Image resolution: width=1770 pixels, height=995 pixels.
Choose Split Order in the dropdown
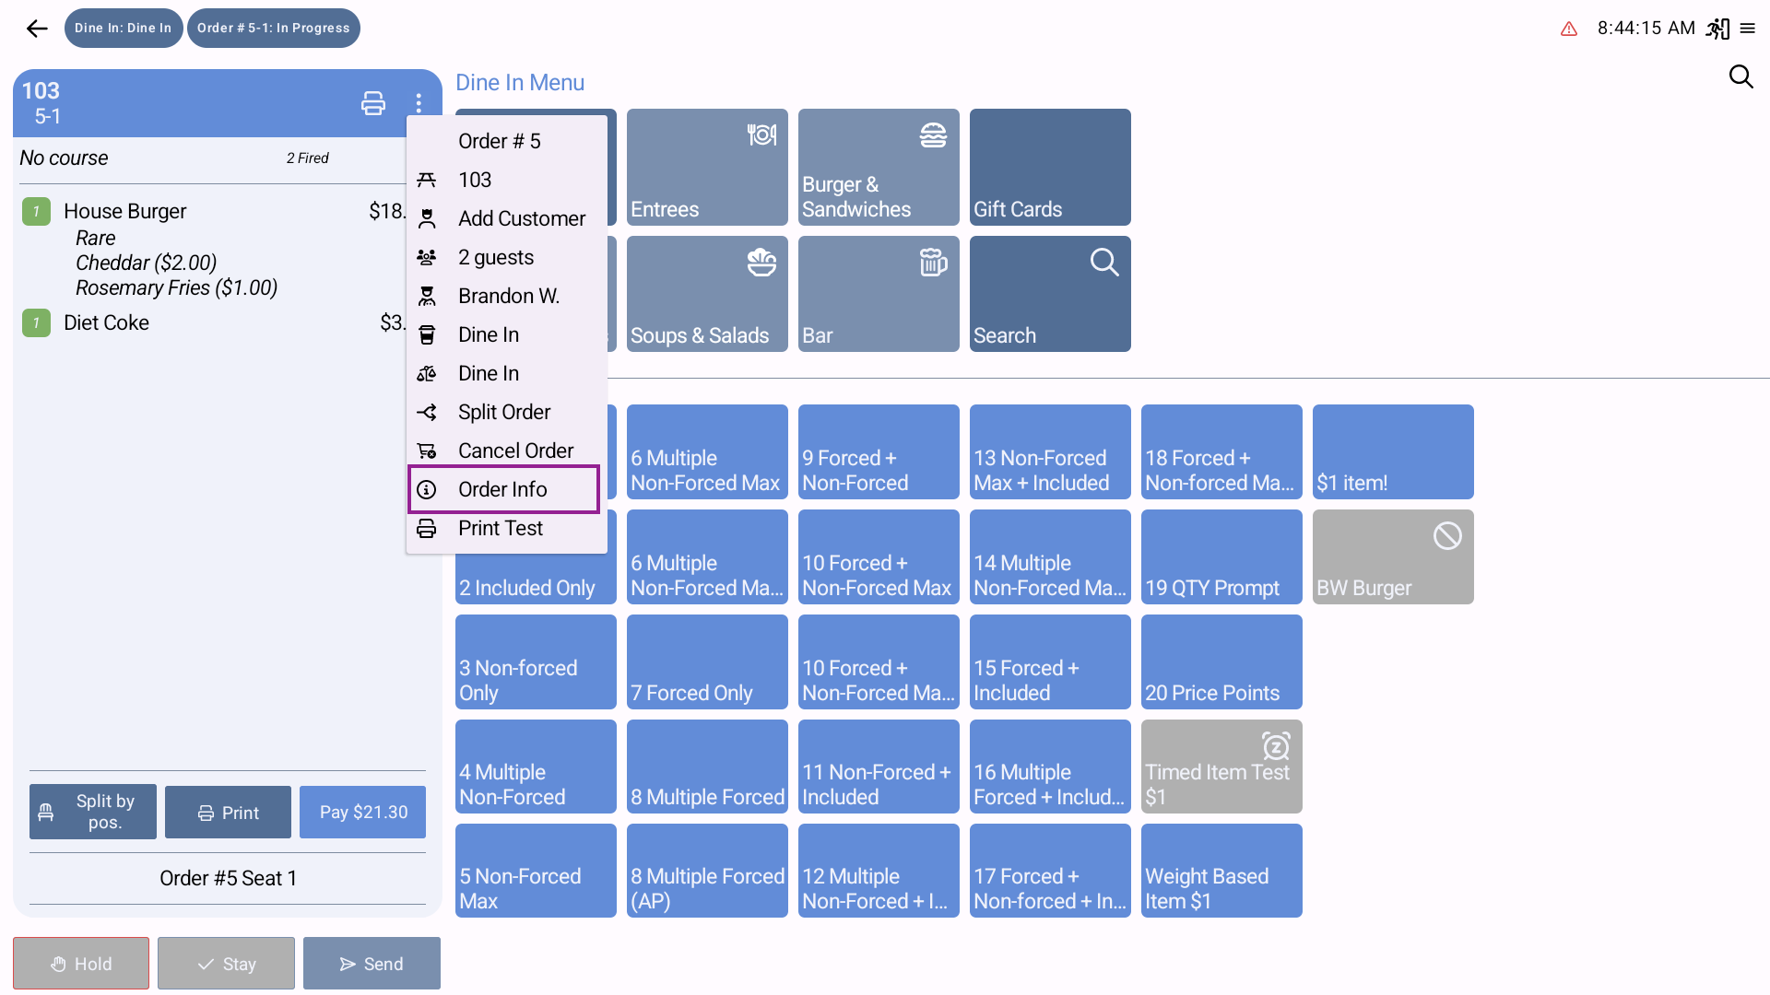[504, 412]
